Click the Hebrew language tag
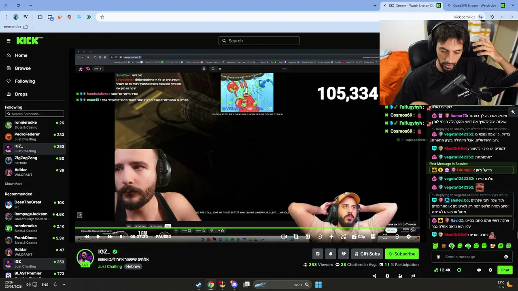The width and height of the screenshot is (518, 291). 133,267
